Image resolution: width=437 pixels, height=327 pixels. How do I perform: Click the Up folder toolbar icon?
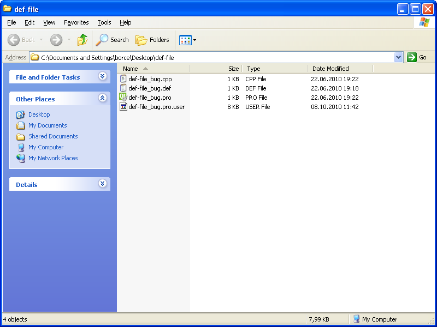point(82,40)
